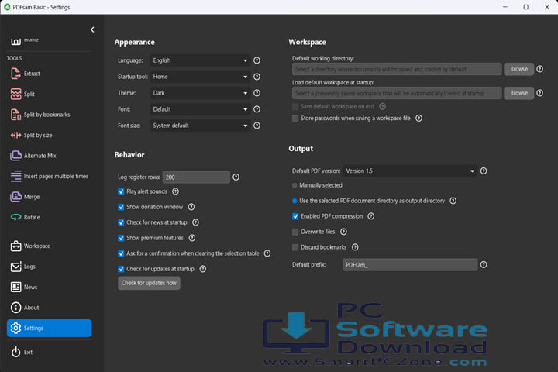Open help for Startup tool setting
Image resolution: width=558 pixels, height=372 pixels.
click(x=257, y=77)
